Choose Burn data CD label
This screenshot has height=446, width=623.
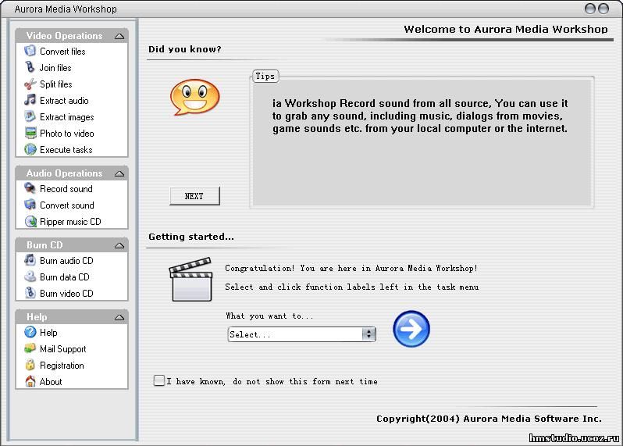64,277
